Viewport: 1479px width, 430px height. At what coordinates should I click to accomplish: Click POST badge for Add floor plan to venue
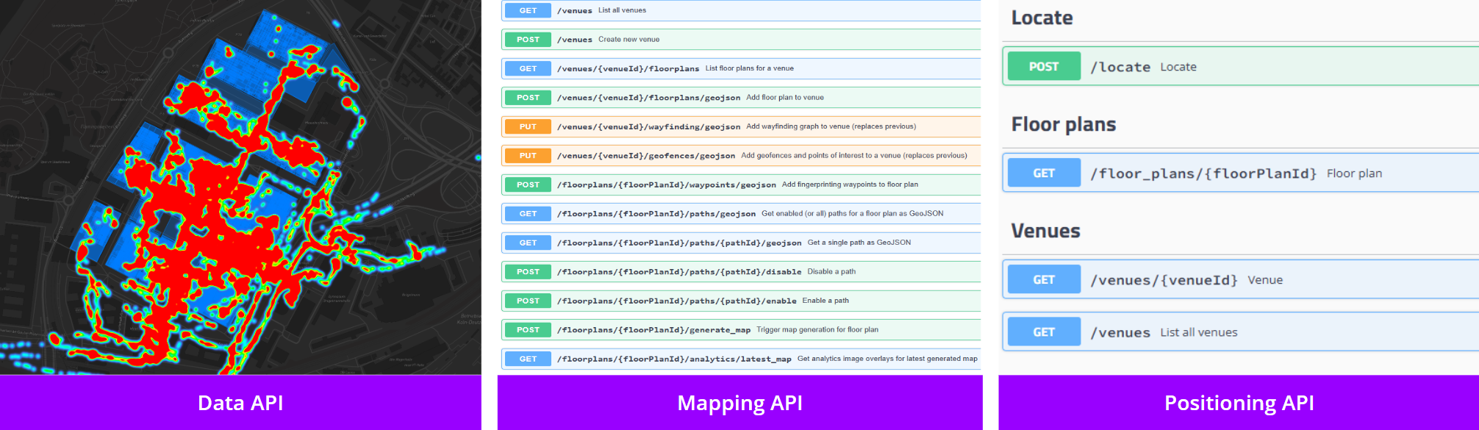[x=528, y=98]
